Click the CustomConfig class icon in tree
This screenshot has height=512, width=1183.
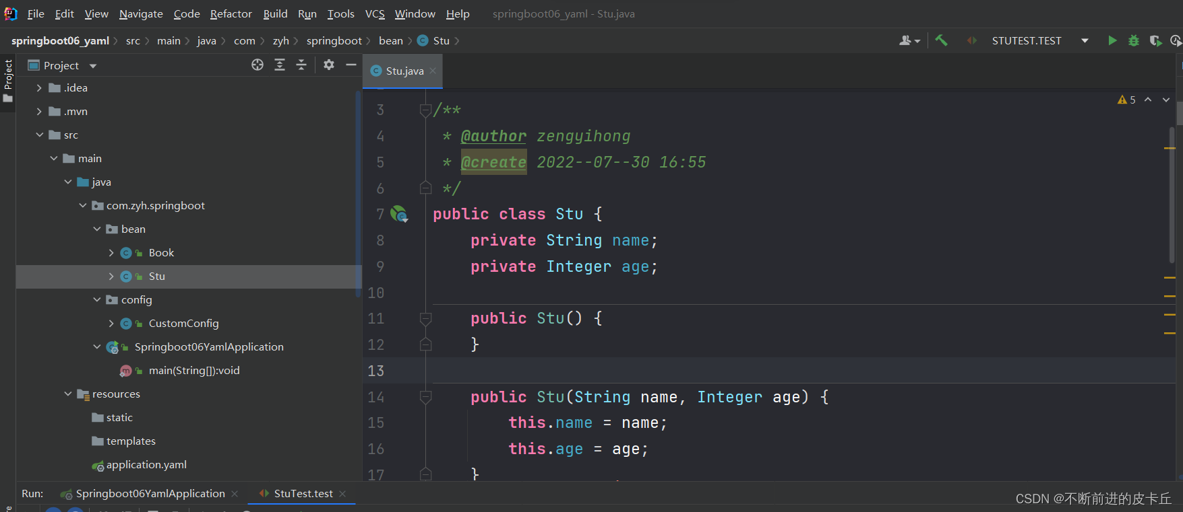126,324
